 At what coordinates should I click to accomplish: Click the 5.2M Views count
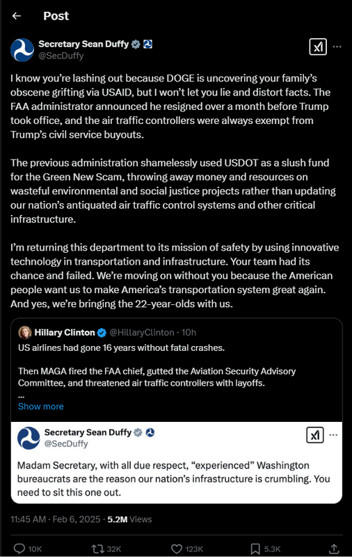point(129,519)
